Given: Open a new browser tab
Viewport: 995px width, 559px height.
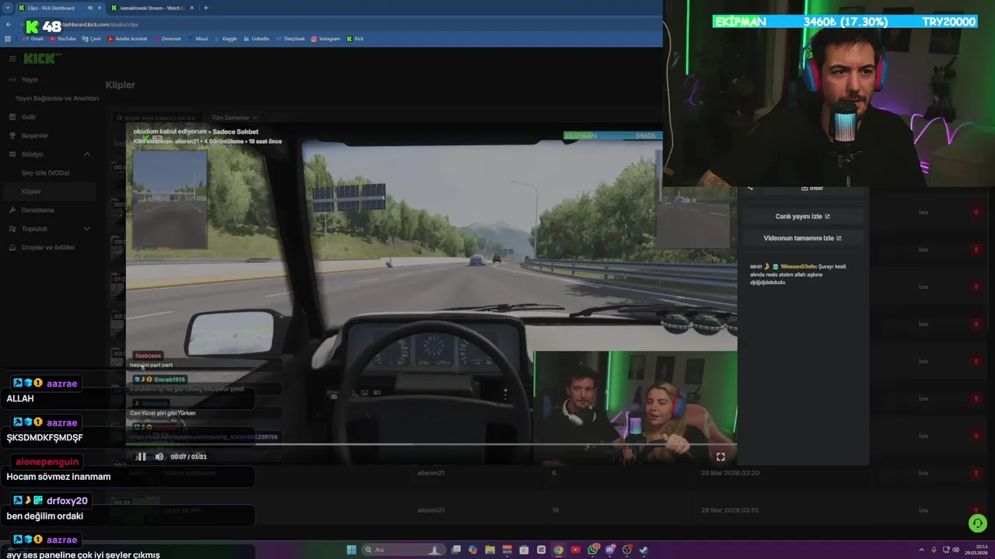Looking at the screenshot, I should (205, 8).
